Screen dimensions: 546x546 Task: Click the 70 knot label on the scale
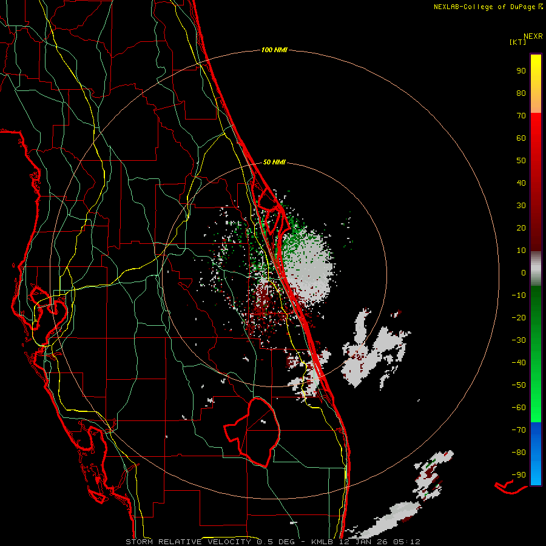point(521,116)
